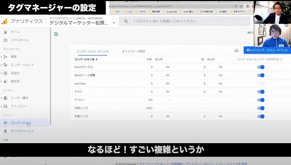This screenshot has height=165, width=291.
Task: Open the ホーム home icon in sidebar
Action: [5, 32]
